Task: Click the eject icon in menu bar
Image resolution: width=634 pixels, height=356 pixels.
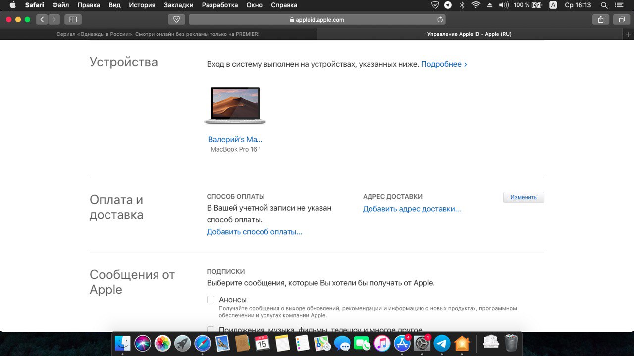Action: click(x=490, y=5)
